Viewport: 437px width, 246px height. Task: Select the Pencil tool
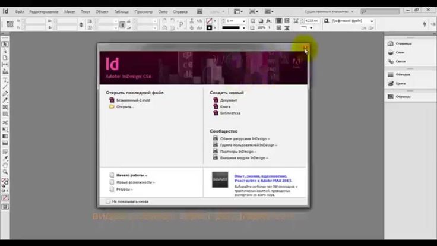point(5,100)
